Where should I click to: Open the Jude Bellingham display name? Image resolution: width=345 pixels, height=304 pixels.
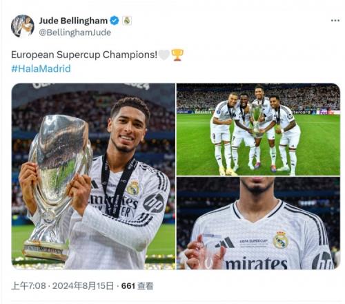(73, 21)
